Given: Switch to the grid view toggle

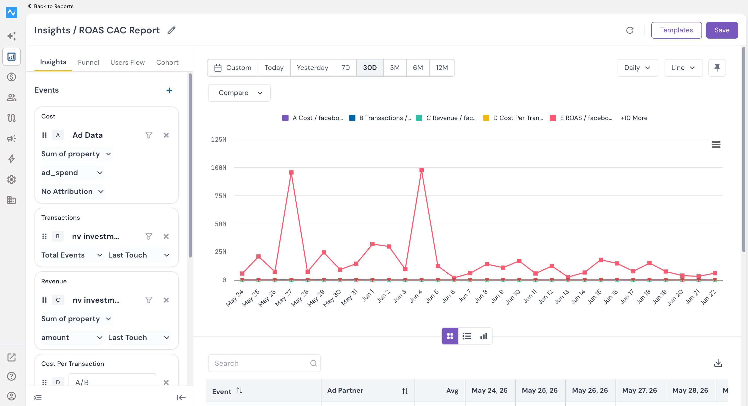Looking at the screenshot, I should (x=450, y=336).
